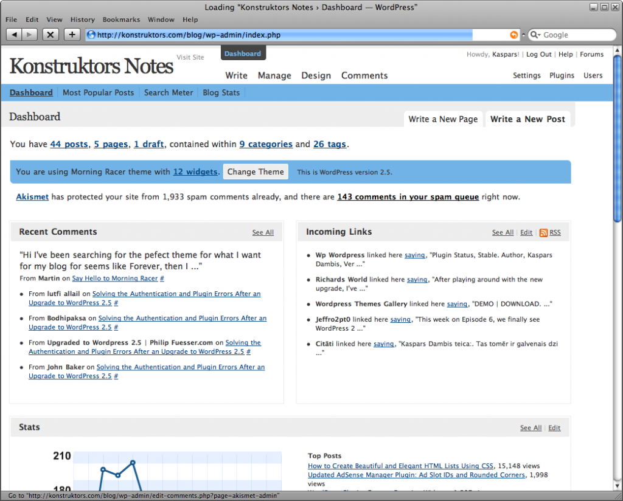Click the Write a New Page button
623x501 pixels.
tap(443, 119)
